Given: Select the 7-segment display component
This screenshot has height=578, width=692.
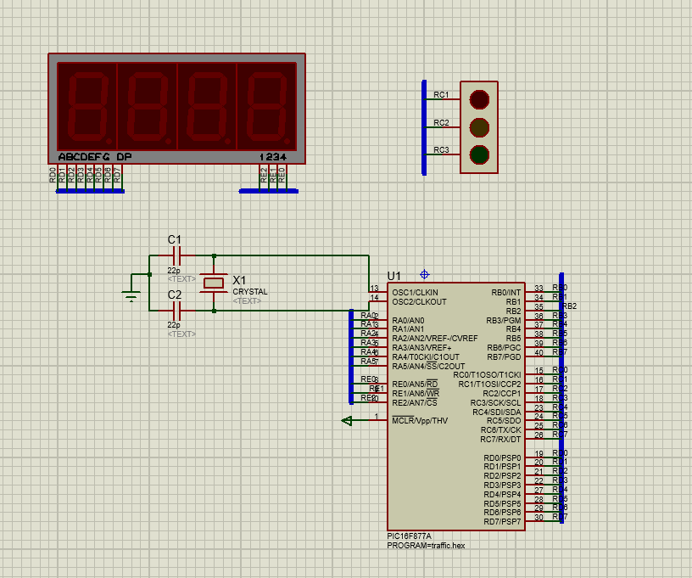Looking at the screenshot, I should tap(176, 109).
